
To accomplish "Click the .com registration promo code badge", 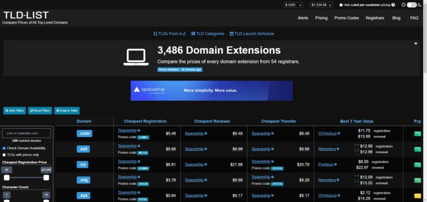I will [x=143, y=137].
